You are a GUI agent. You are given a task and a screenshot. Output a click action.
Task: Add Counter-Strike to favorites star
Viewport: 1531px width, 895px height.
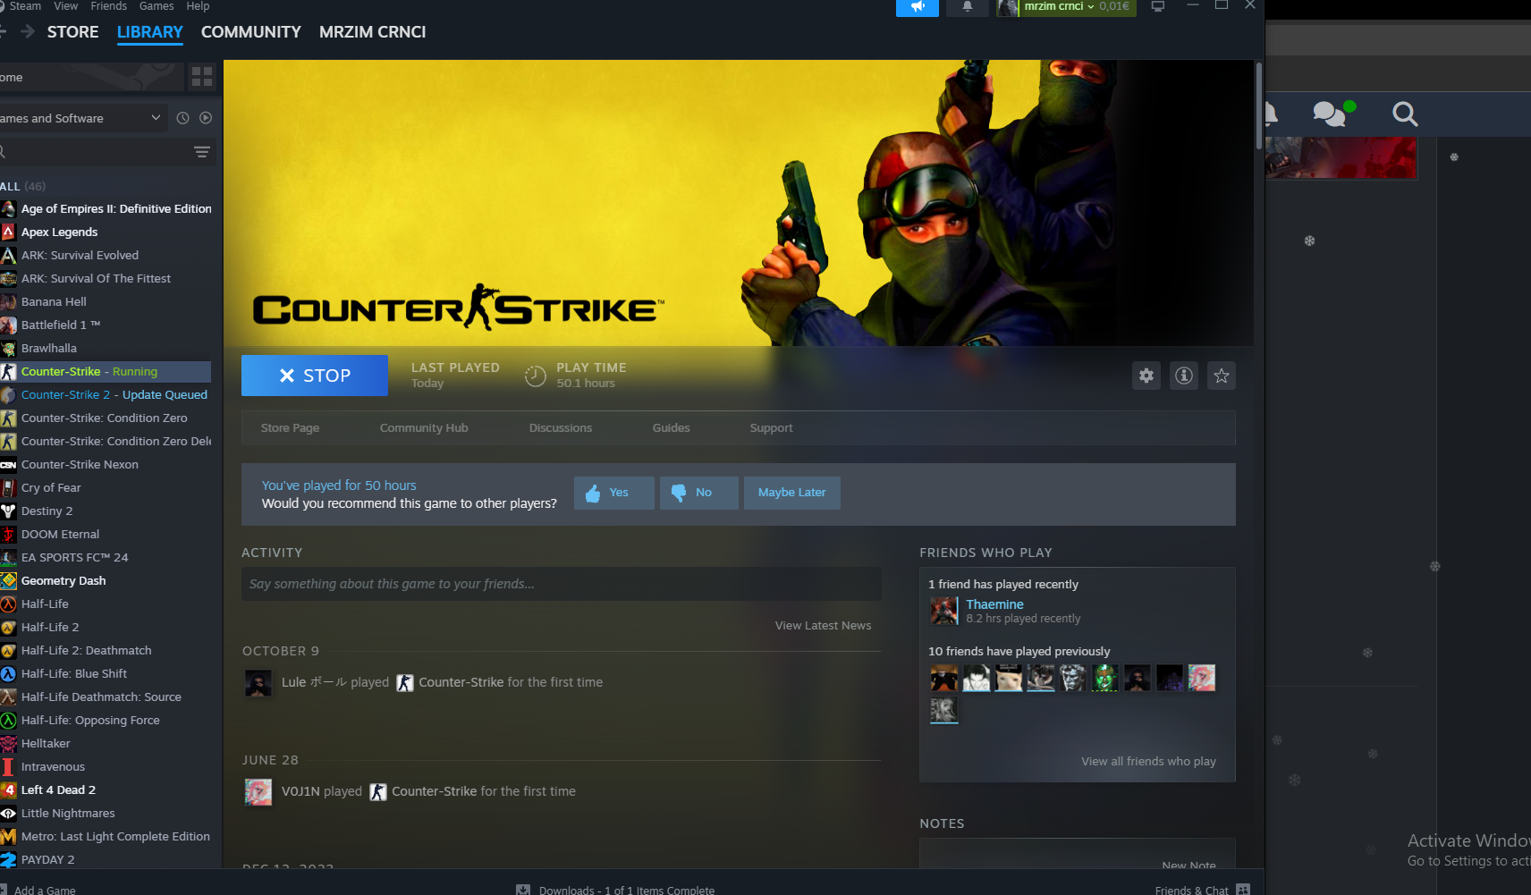pyautogui.click(x=1221, y=376)
